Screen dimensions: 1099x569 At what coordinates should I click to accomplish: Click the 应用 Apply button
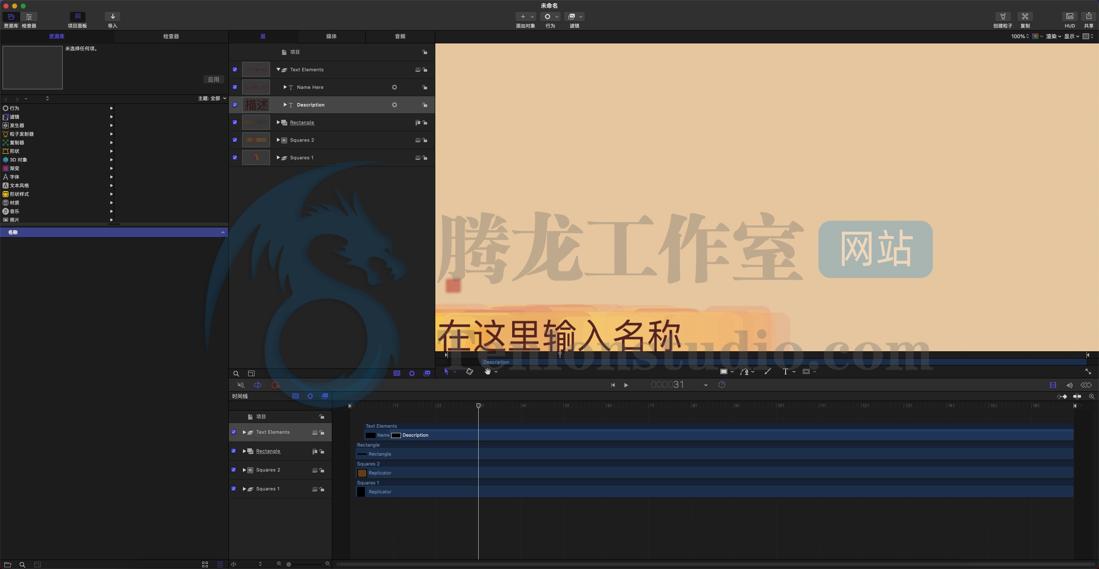[213, 79]
